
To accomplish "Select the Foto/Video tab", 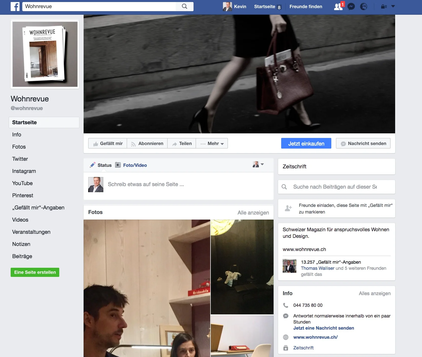I will click(131, 165).
